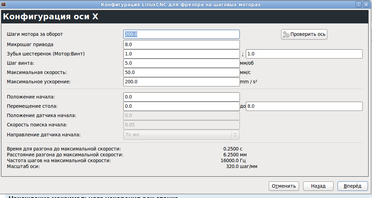This screenshot has width=372, height=198.
Task: Click the Конфигурация оси X heading
Action: point(51,17)
